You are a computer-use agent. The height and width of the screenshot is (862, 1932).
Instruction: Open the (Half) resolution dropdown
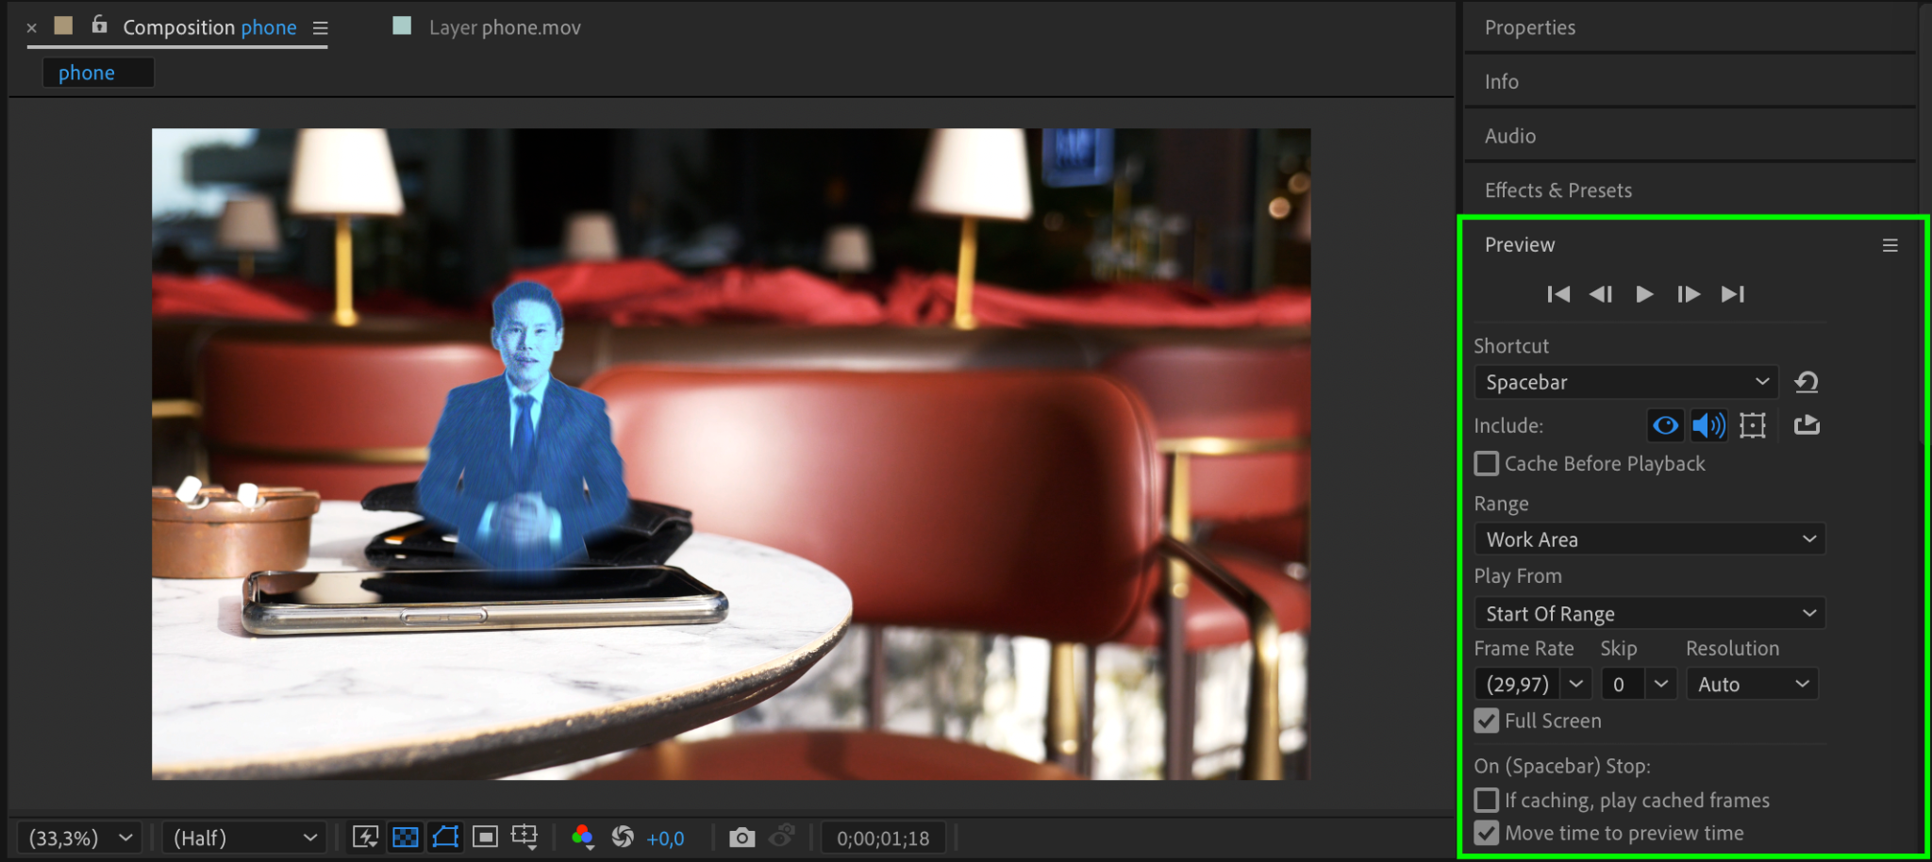[244, 837]
